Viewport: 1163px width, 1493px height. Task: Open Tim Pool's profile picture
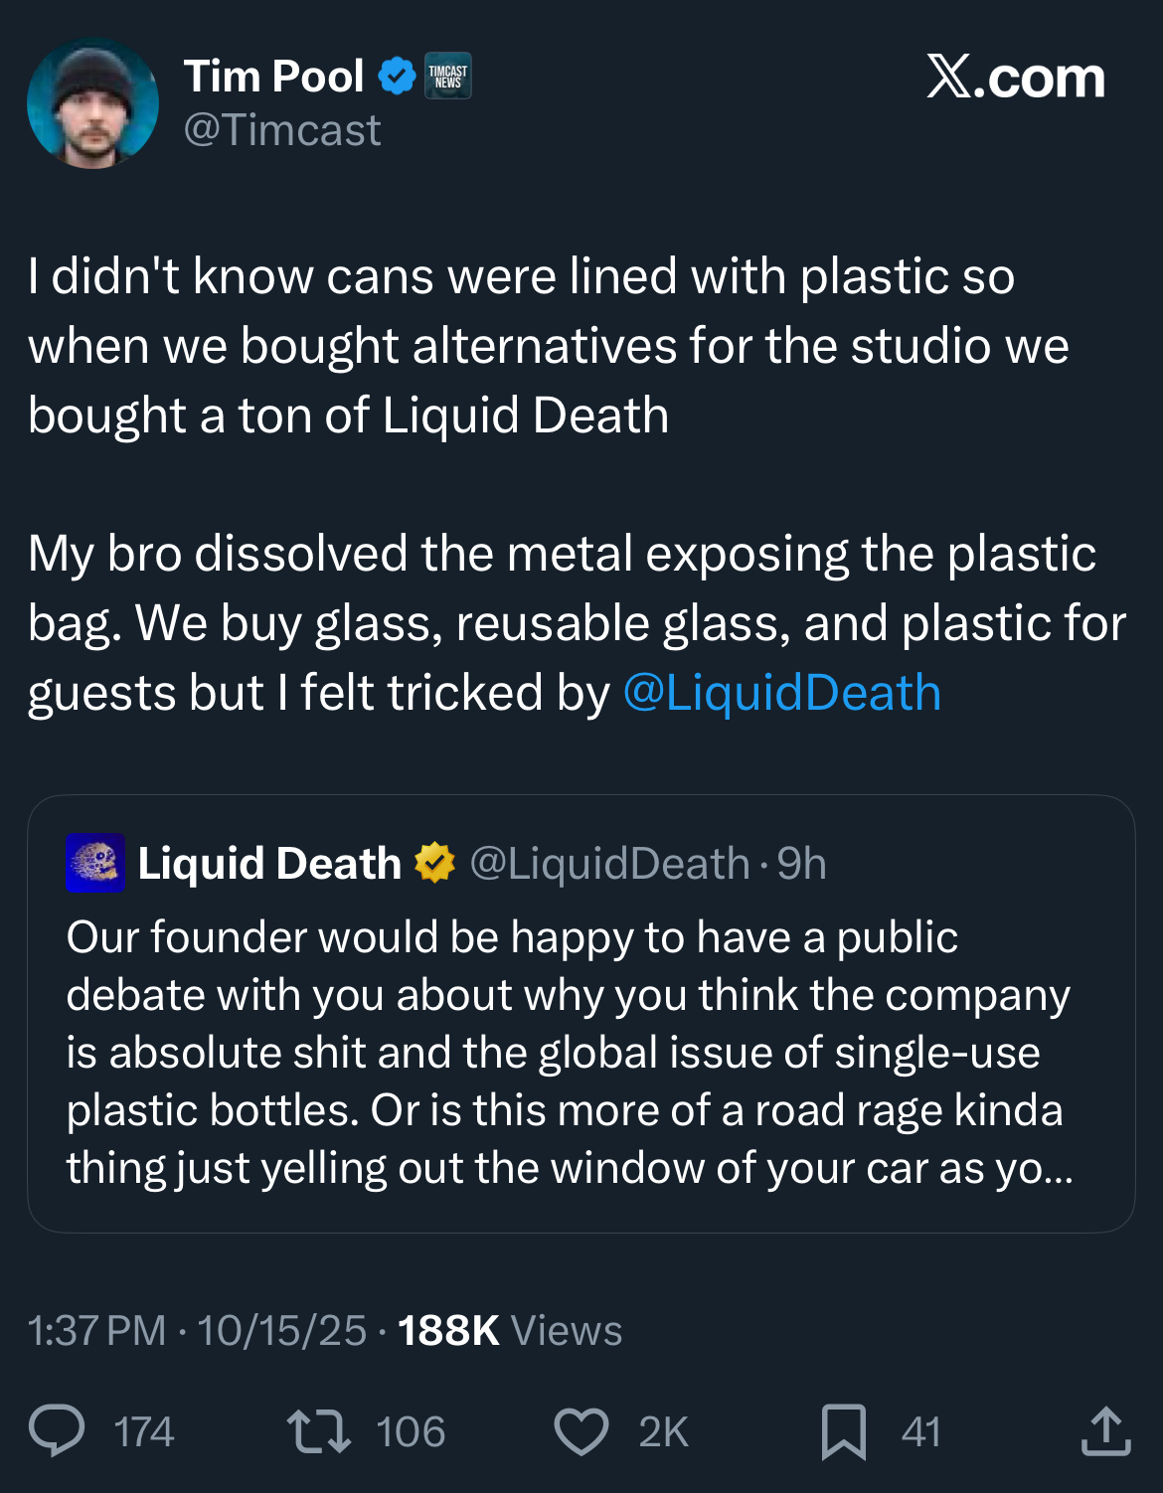tap(92, 103)
